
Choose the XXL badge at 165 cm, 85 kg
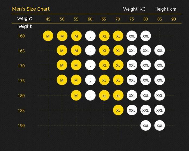pyautogui.click(x=160, y=51)
